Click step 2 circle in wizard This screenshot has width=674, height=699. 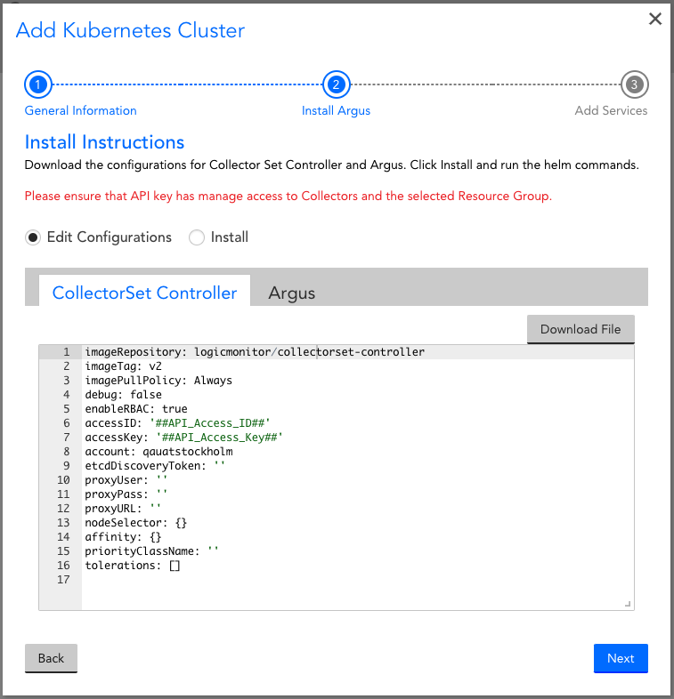336,84
